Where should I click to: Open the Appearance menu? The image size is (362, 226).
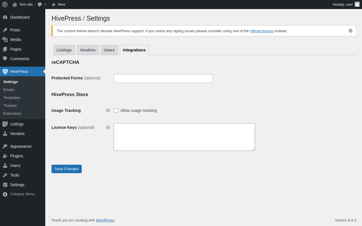21,146
